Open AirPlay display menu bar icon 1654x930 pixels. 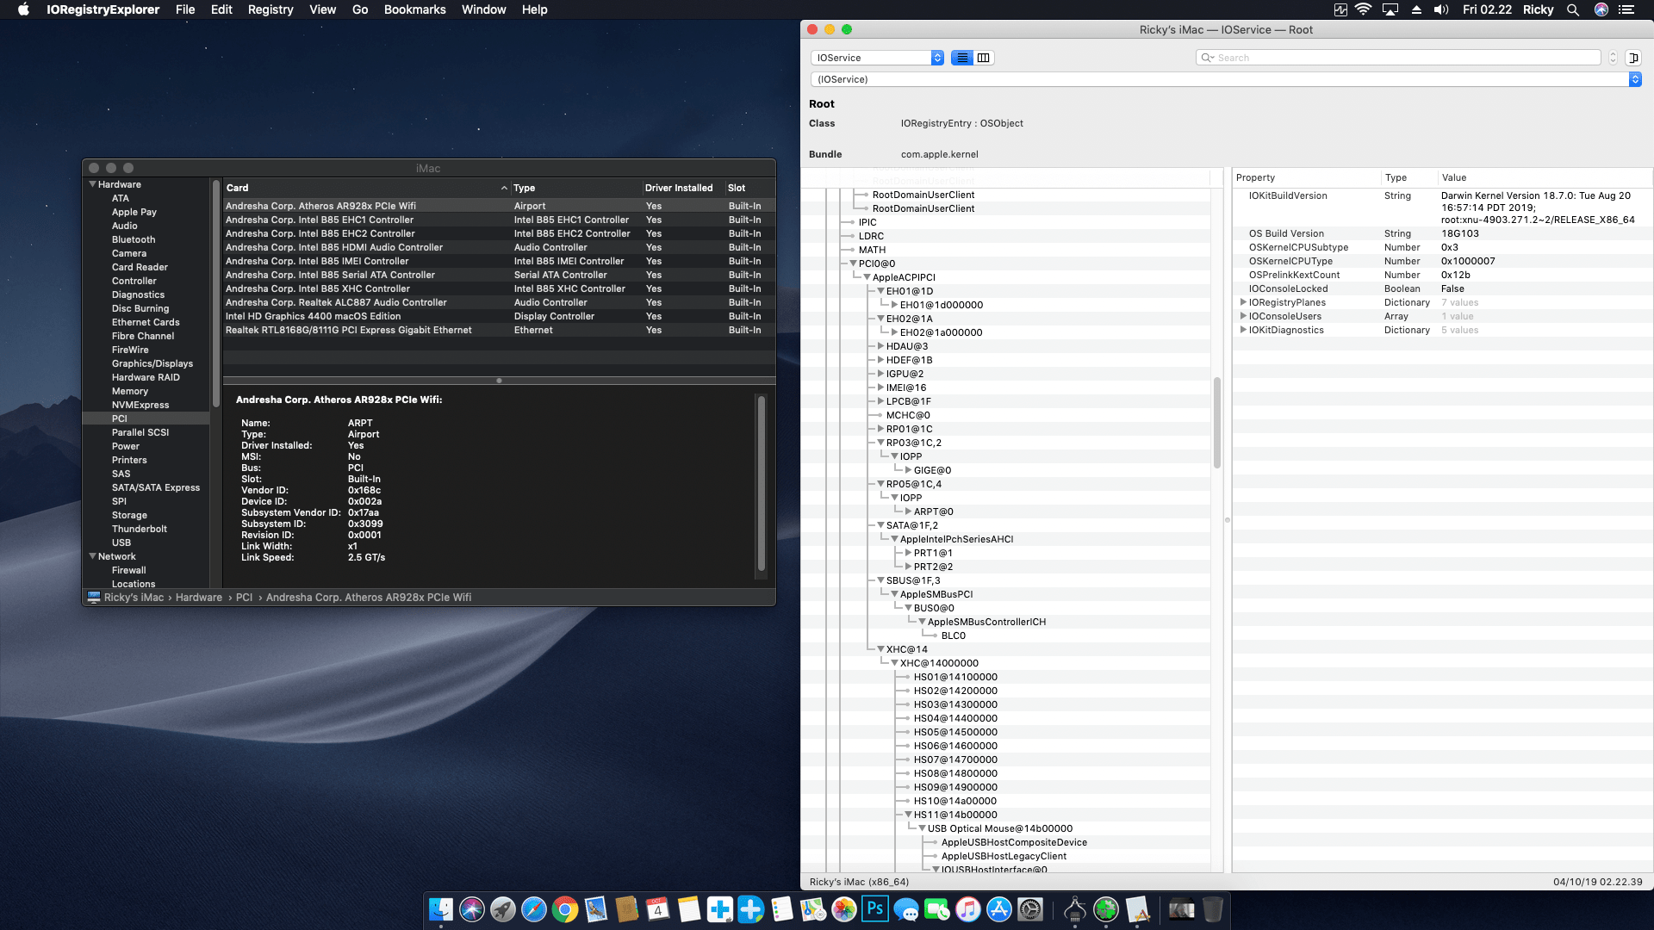(x=1390, y=9)
